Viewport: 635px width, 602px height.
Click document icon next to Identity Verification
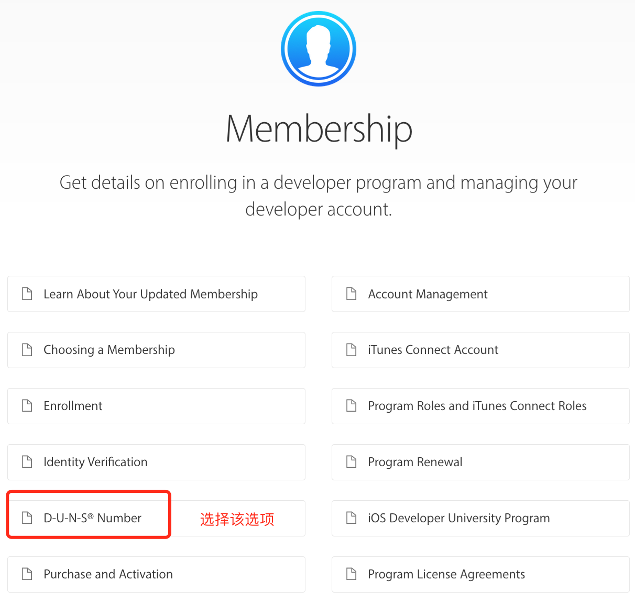click(x=27, y=462)
